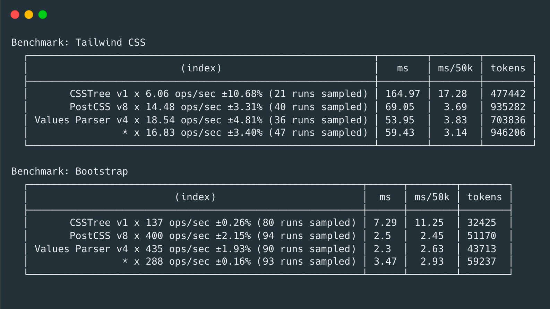Click "ms/50k" header in Tailwind CSS table
550x309 pixels.
[455, 68]
